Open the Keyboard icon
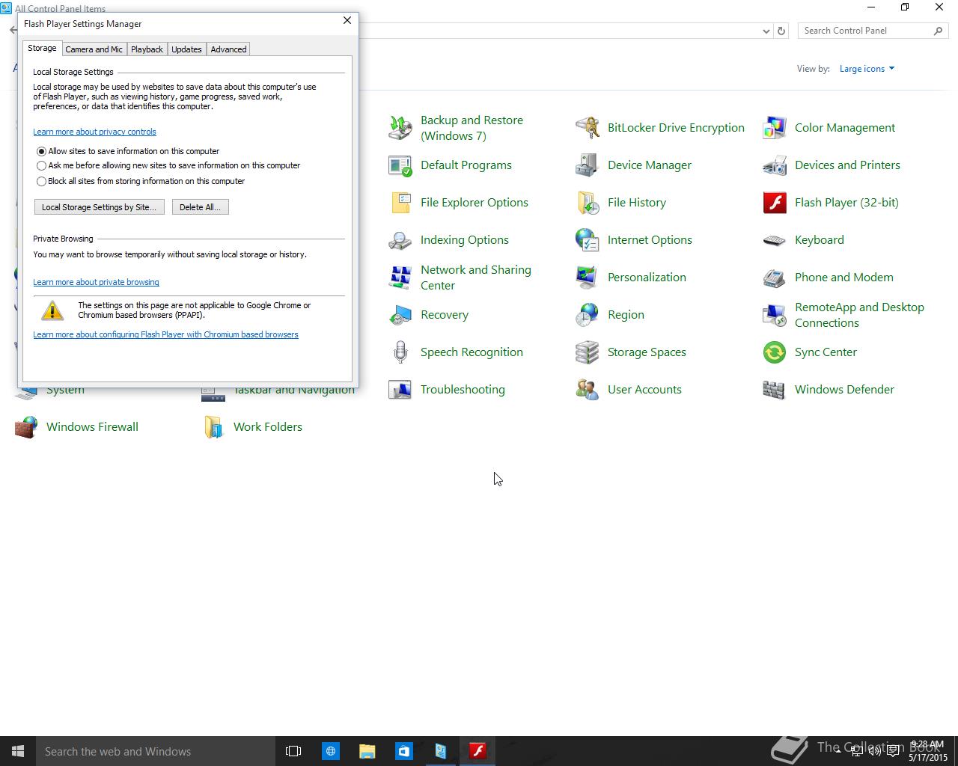Viewport: 958px width, 766px height. pos(775,240)
